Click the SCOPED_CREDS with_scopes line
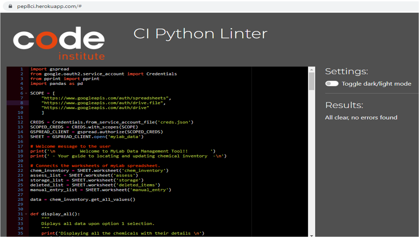The height and width of the screenshot is (237, 419). coord(84,127)
